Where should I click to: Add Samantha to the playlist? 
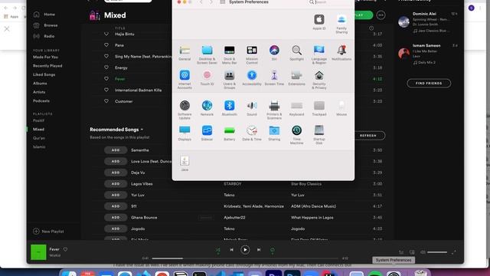pyautogui.click(x=116, y=150)
